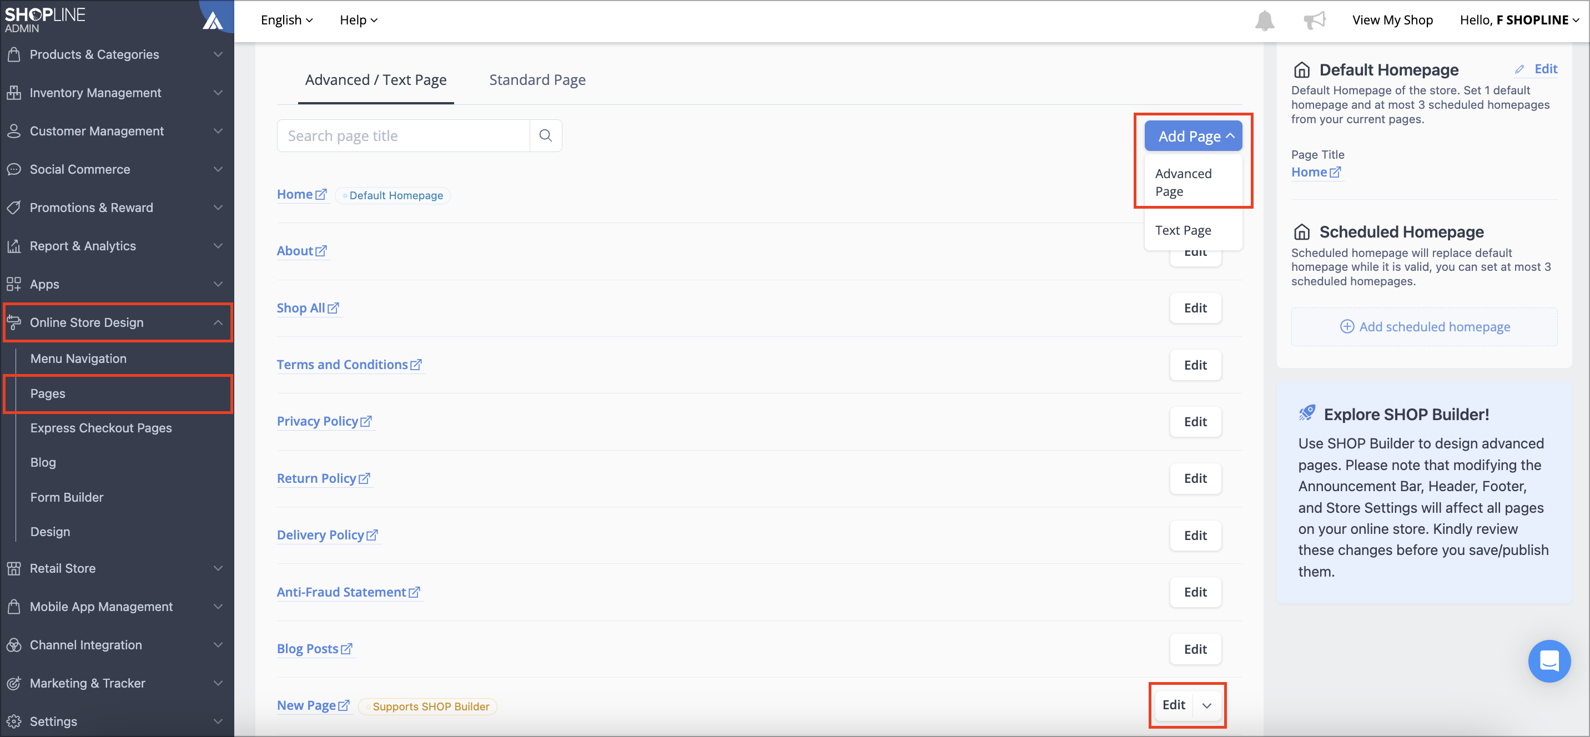Edit the Privacy Policy page
The height and width of the screenshot is (737, 1590).
point(1195,422)
